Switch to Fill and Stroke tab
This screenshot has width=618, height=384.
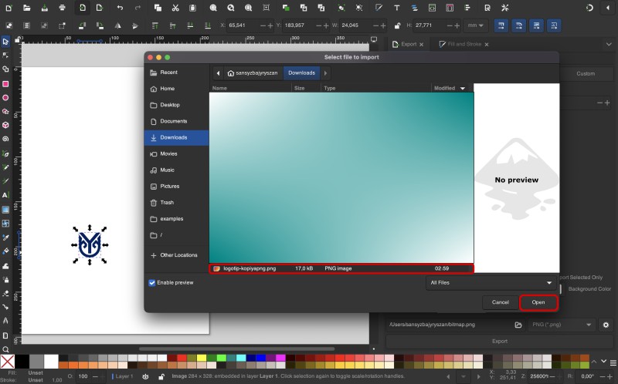(x=464, y=44)
